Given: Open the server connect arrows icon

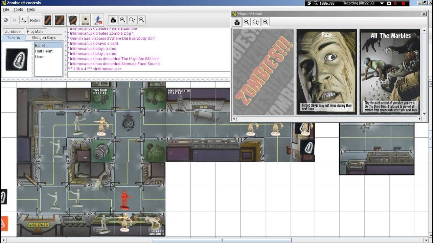Looking at the screenshot, I should [24, 20].
